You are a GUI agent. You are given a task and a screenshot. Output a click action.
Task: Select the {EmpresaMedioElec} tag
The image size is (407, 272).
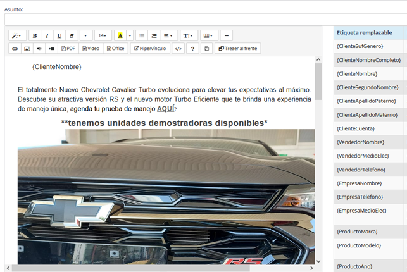point(361,211)
